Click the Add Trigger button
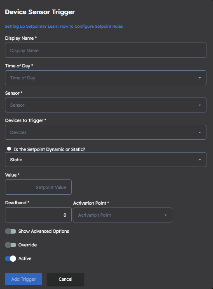 click(x=23, y=279)
